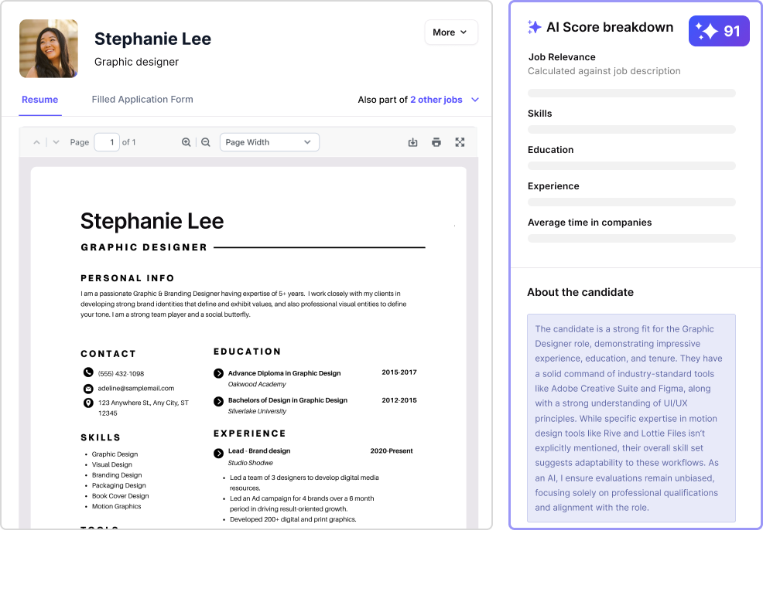Go to previous page arrow

[x=36, y=142]
